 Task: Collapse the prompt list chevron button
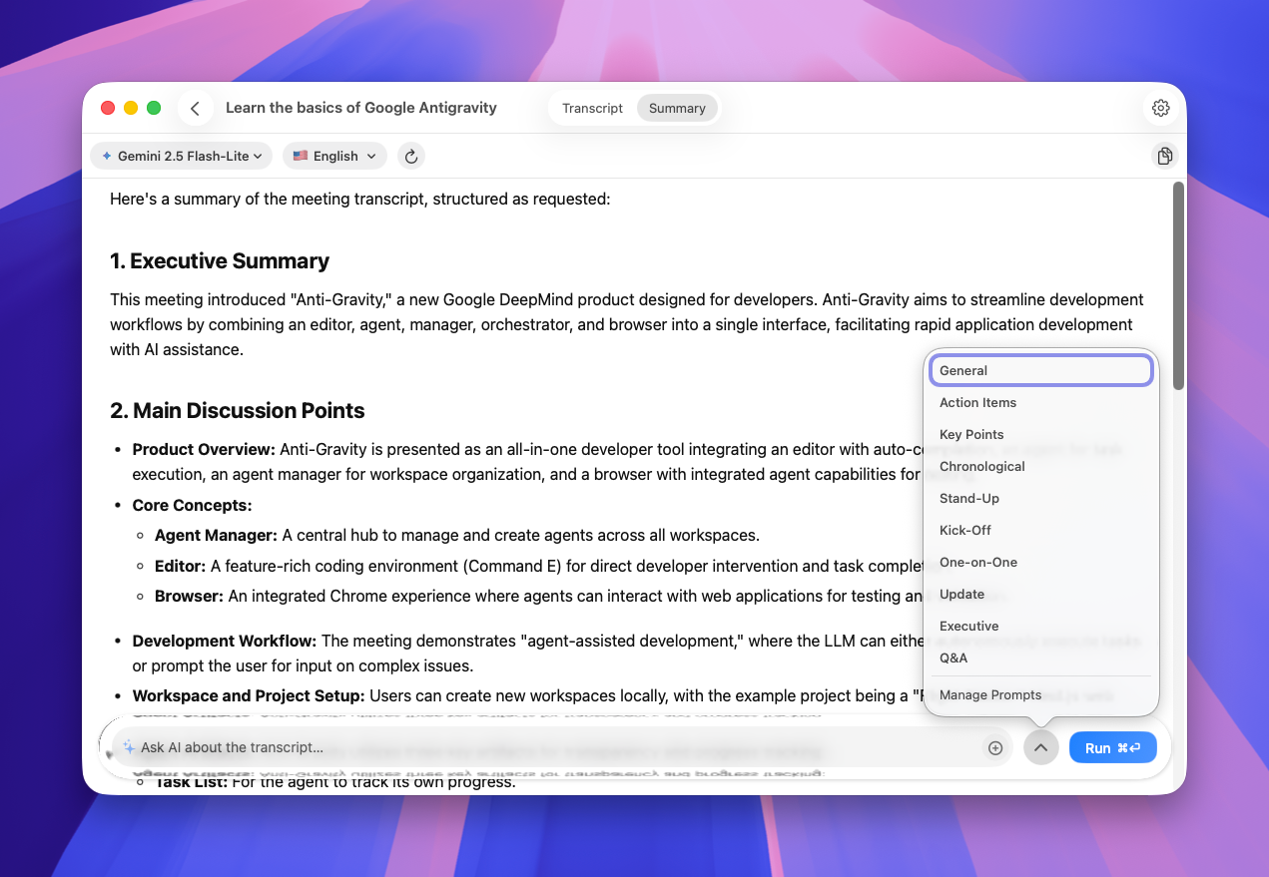click(x=1040, y=748)
